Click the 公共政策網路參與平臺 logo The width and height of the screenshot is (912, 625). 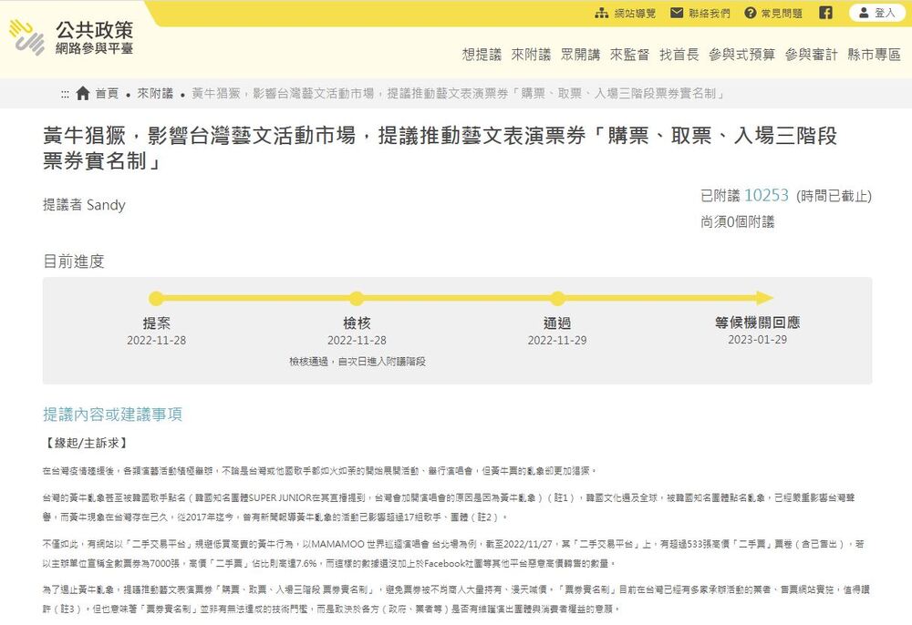71,37
